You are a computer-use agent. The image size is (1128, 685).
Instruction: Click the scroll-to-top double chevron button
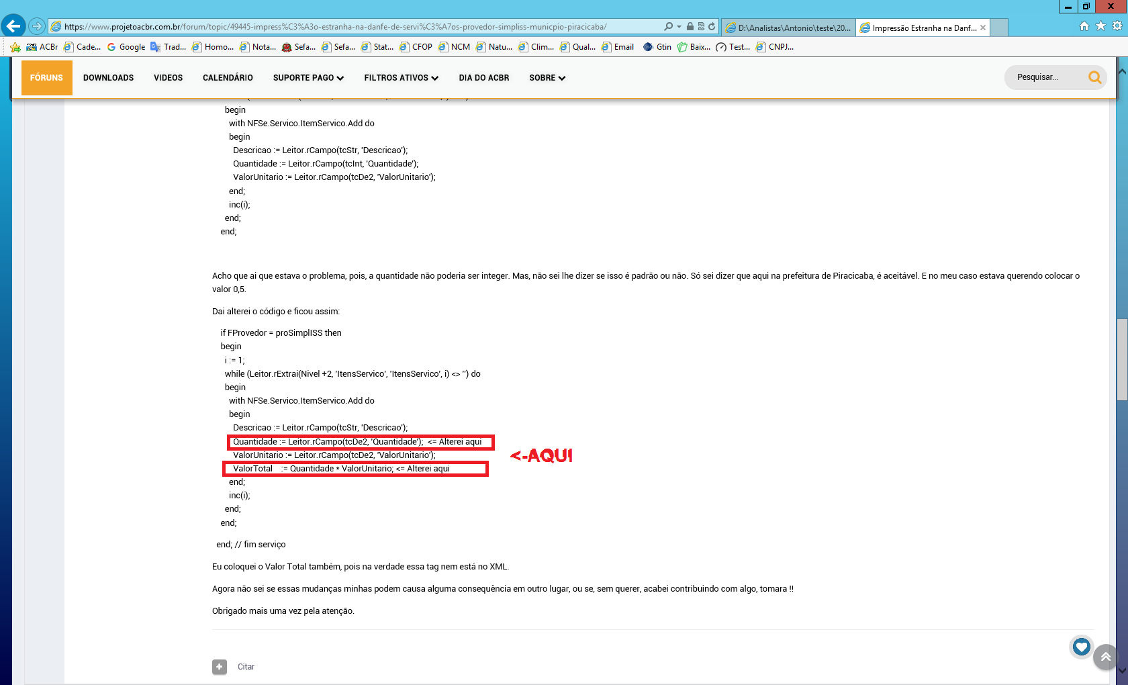1105,657
